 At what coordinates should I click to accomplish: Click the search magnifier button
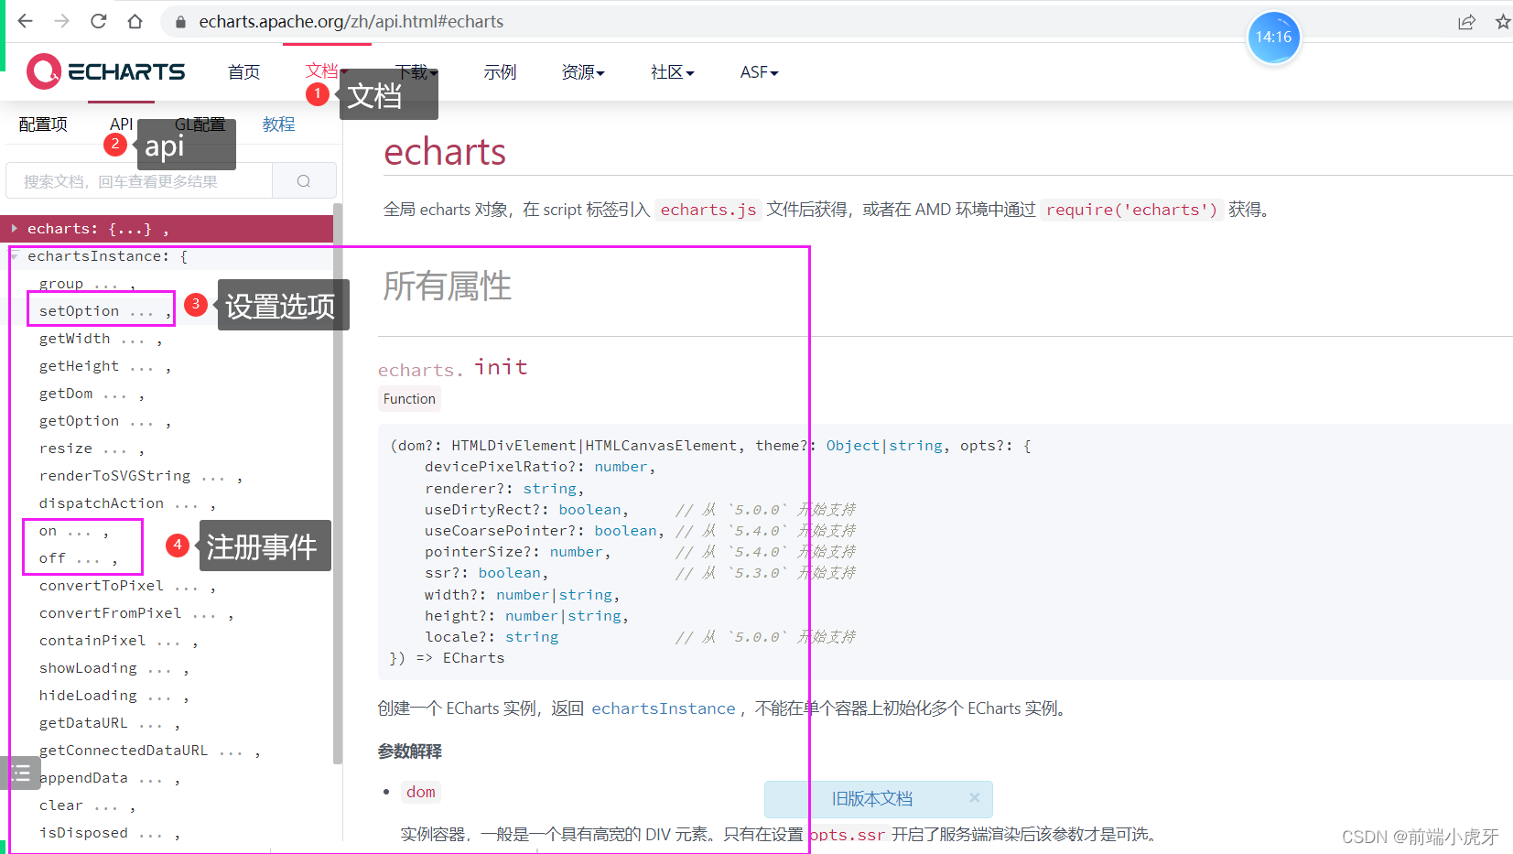pos(304,181)
